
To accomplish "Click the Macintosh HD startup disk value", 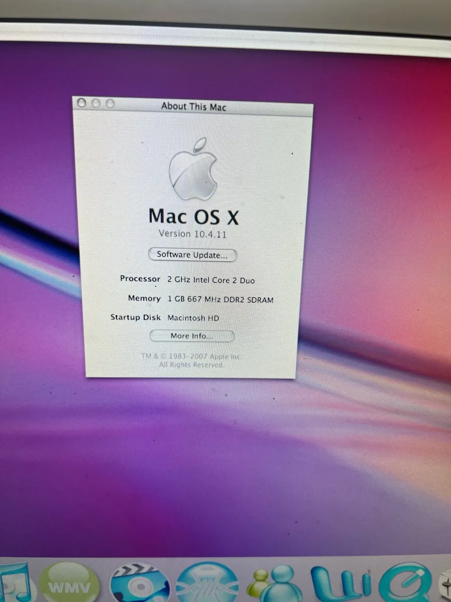I will point(193,318).
